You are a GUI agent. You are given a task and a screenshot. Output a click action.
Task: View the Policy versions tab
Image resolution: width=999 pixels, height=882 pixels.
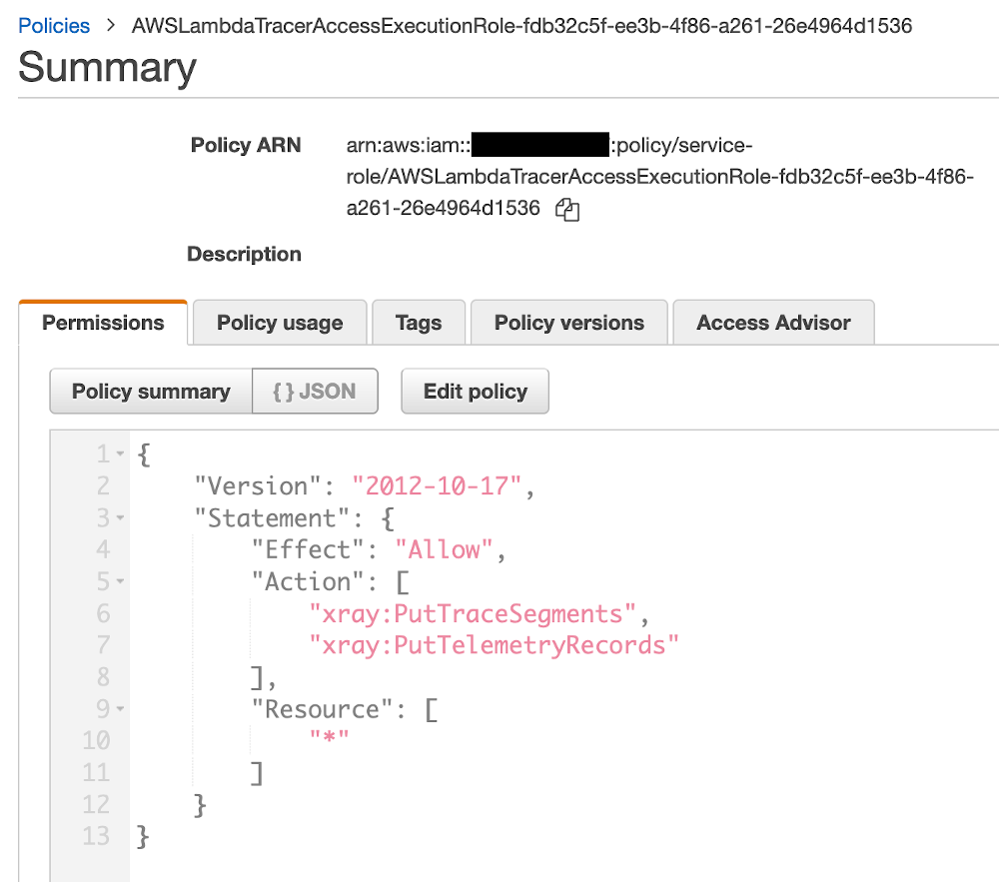[568, 322]
